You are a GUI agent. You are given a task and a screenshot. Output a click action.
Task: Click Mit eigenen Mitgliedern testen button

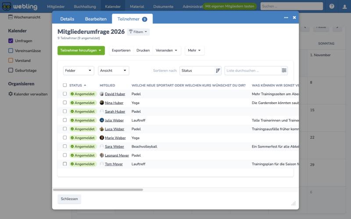(x=229, y=6)
